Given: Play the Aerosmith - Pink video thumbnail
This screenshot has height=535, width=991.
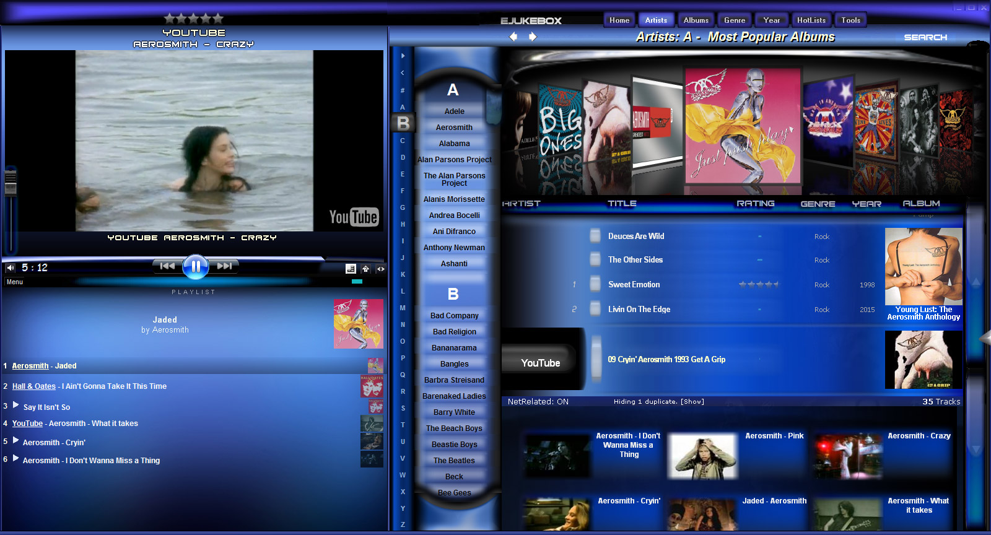Looking at the screenshot, I should pos(703,456).
